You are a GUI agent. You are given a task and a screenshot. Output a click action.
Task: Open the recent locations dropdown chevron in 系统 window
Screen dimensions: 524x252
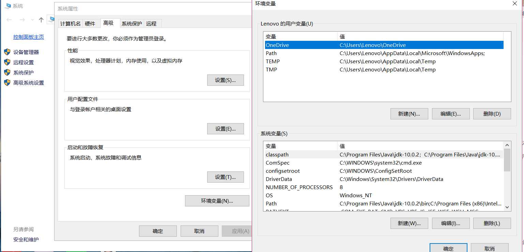(x=32, y=20)
